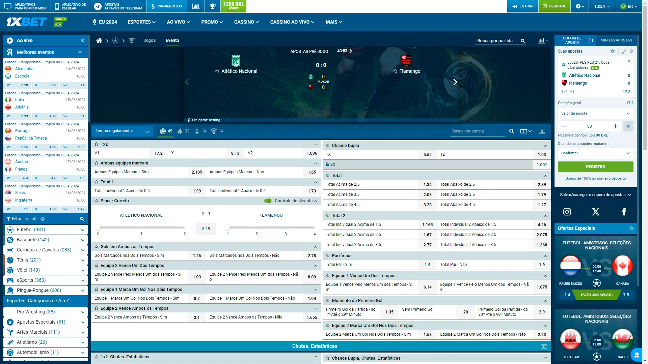This screenshot has height=364, width=648.
Task: Open Valor da aposta dropdown
Action: tap(595, 113)
